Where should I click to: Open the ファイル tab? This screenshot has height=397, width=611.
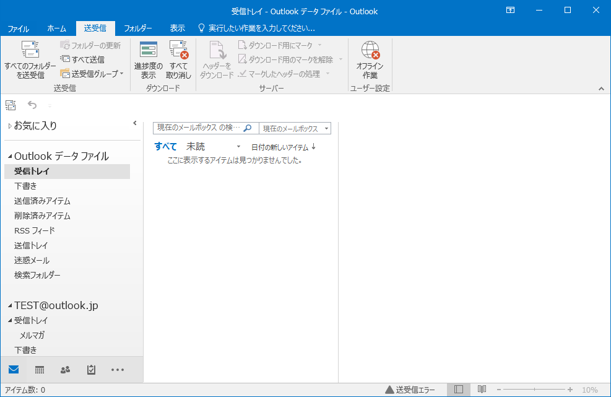(x=18, y=28)
